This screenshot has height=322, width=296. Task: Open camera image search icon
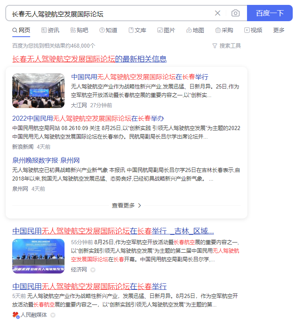[x=235, y=13]
